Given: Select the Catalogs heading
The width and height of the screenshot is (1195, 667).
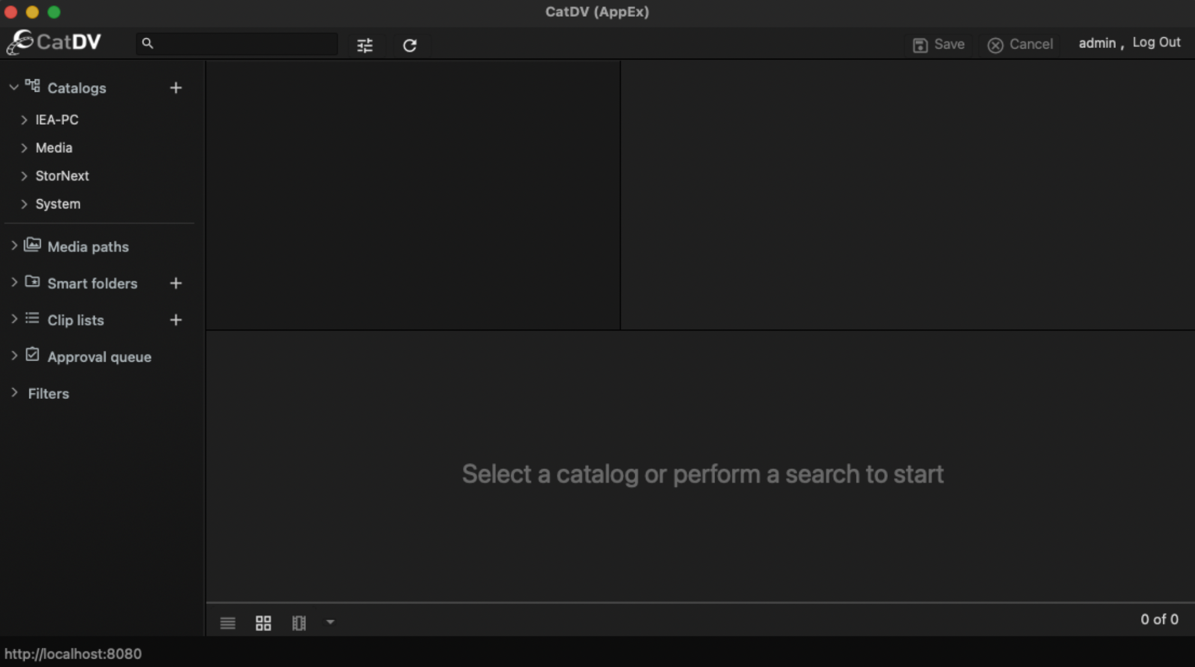Looking at the screenshot, I should (x=77, y=88).
